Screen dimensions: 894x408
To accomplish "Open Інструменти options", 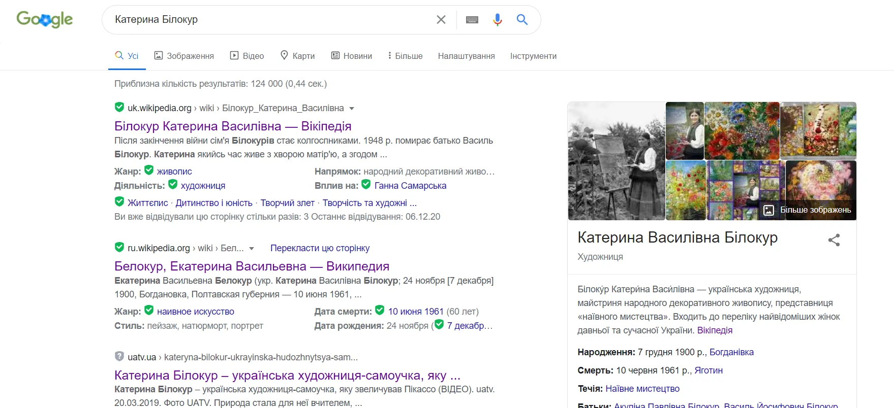I will pyautogui.click(x=533, y=56).
